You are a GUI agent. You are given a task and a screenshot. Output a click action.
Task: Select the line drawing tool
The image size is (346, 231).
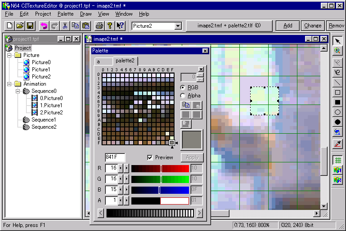click(x=337, y=82)
